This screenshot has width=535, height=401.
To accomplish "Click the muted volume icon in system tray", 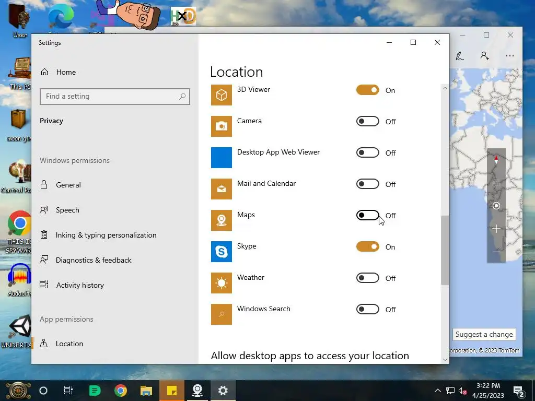I will (463, 391).
